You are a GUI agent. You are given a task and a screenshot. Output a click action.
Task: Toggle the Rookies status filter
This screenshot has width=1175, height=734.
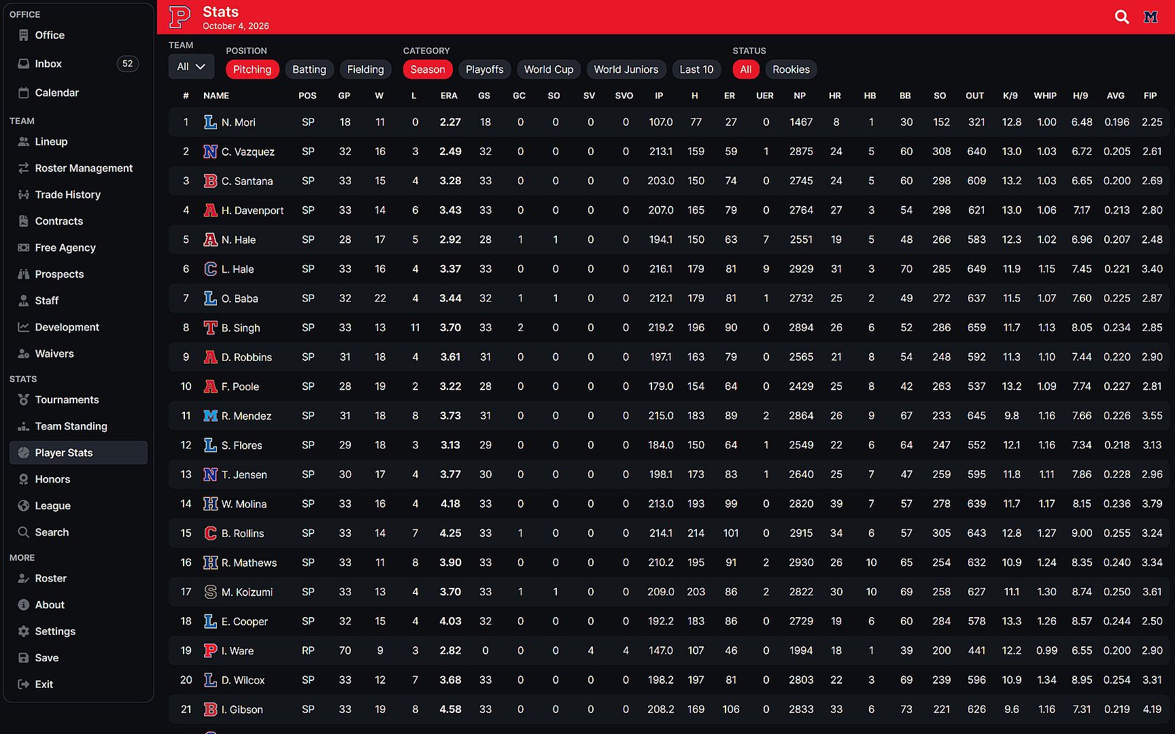coord(791,69)
